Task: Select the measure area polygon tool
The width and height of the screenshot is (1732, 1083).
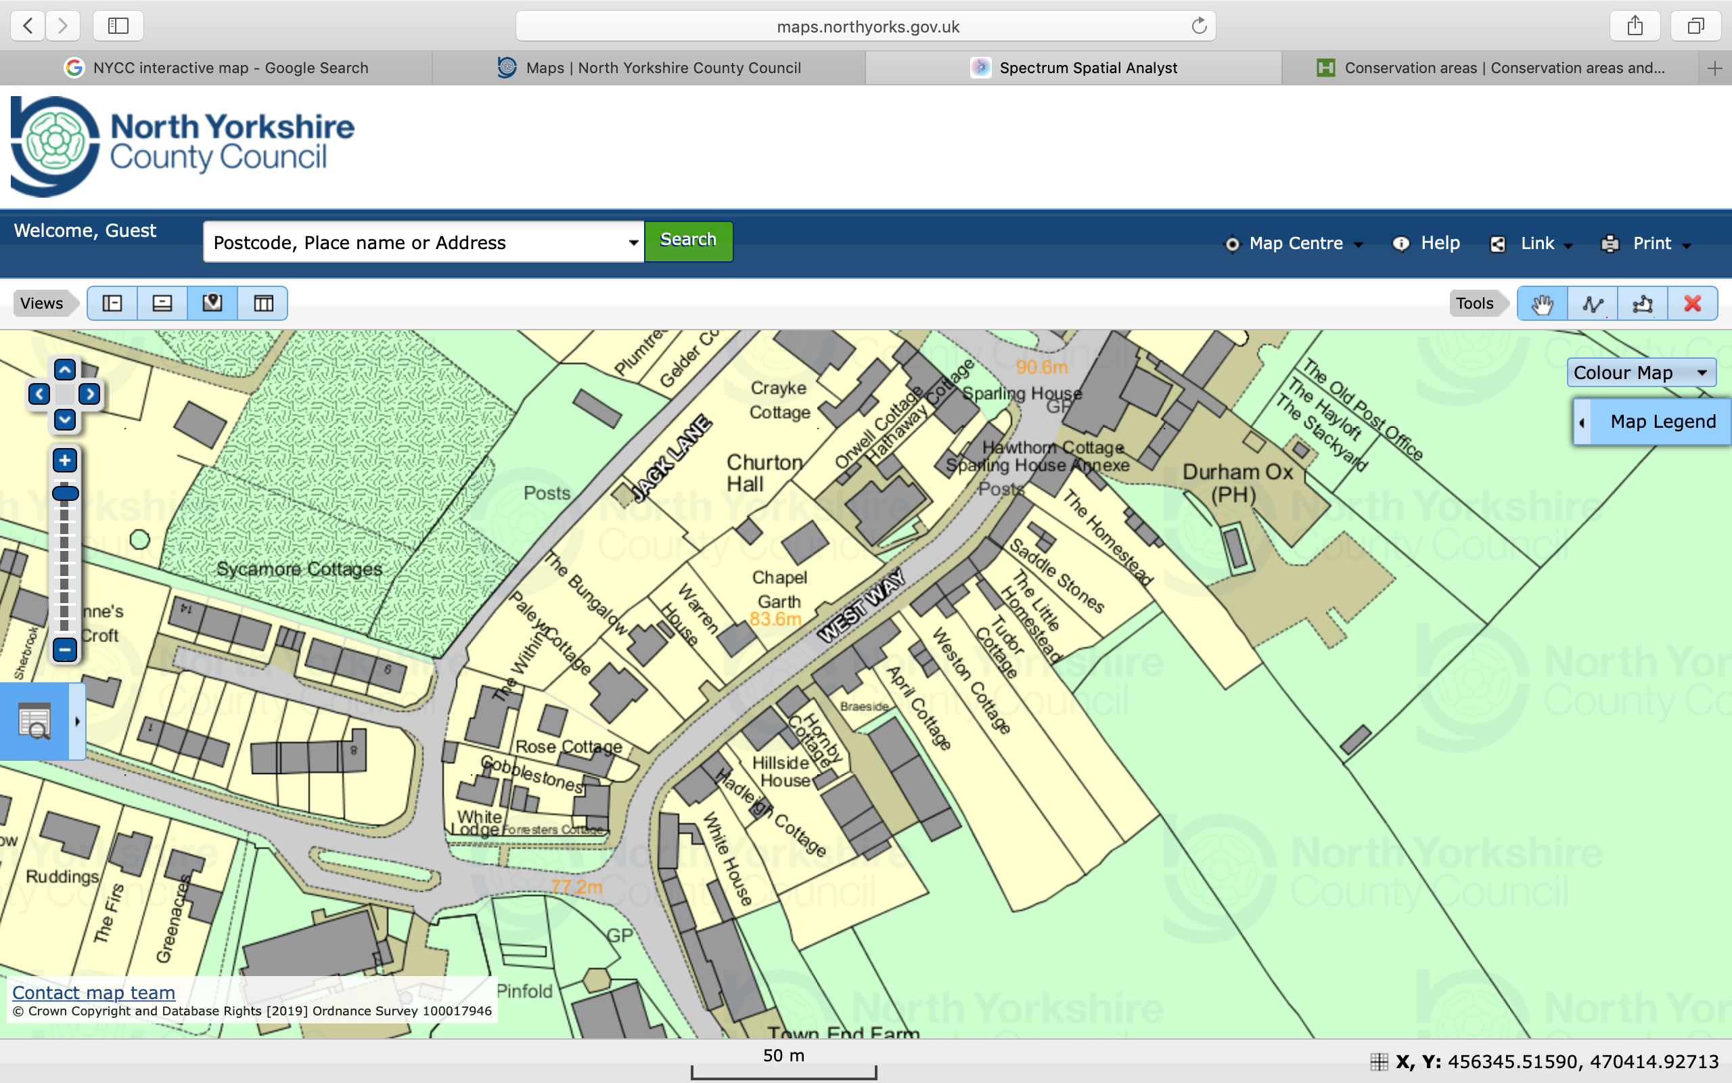Action: (1643, 304)
